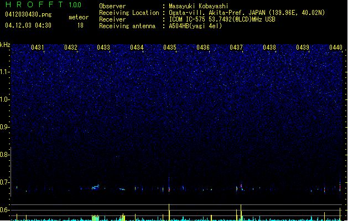
Task: Select the version number 1.0.0
Action: (x=75, y=4)
